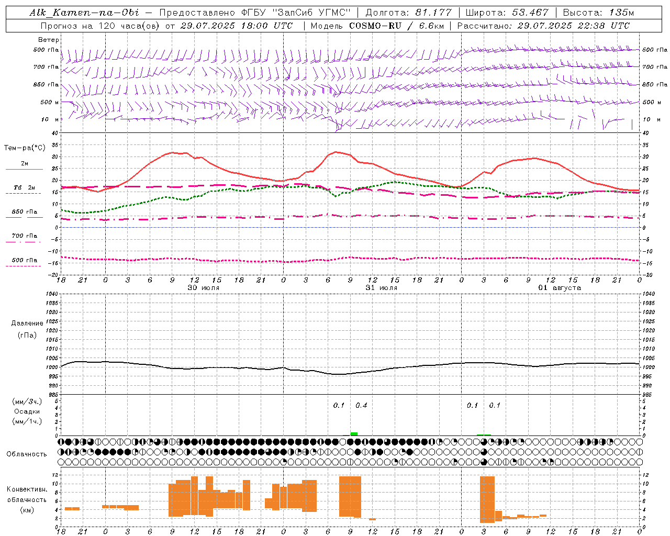Click the longitude value Долгота: 81.177

click(408, 13)
